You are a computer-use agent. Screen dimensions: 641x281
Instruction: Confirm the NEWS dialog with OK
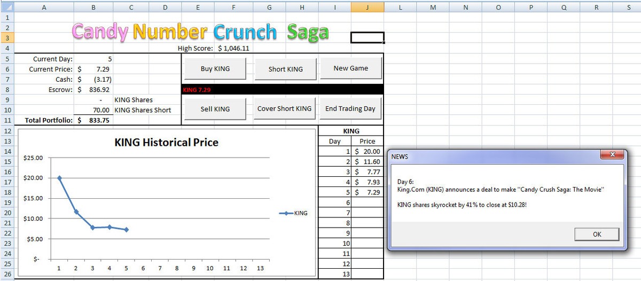point(597,235)
